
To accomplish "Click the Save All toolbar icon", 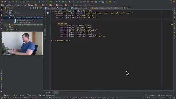I will 5,2.
